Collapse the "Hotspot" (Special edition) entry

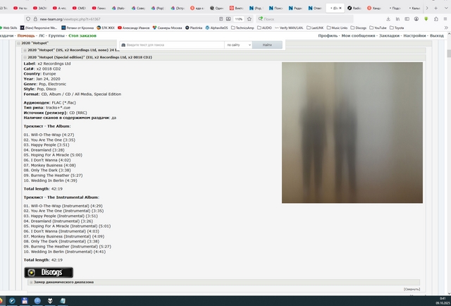click(25, 56)
